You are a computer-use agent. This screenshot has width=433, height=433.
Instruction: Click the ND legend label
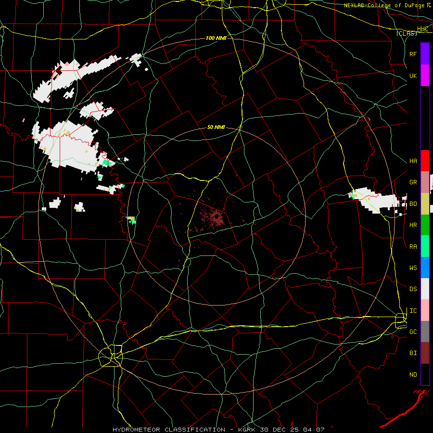[413, 375]
